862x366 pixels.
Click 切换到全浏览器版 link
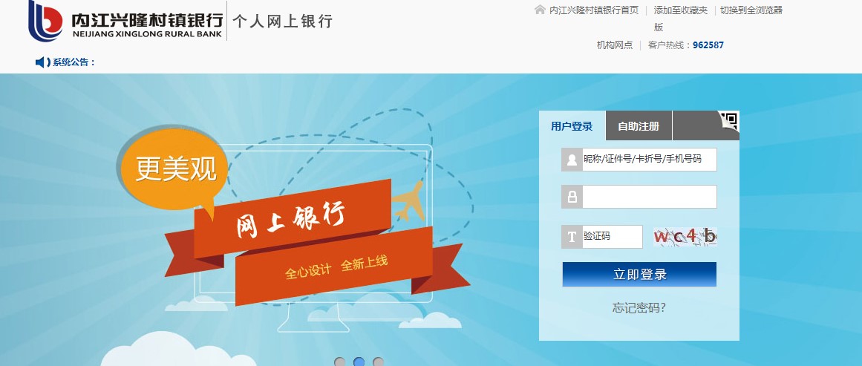751,10
